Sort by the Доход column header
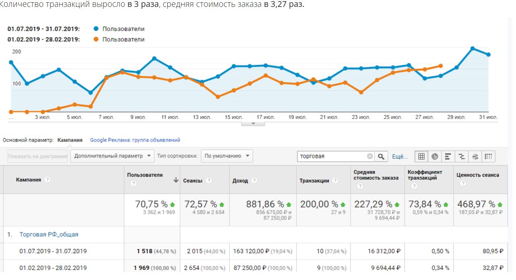Viewport: 516px width, 280px height. coord(240,181)
